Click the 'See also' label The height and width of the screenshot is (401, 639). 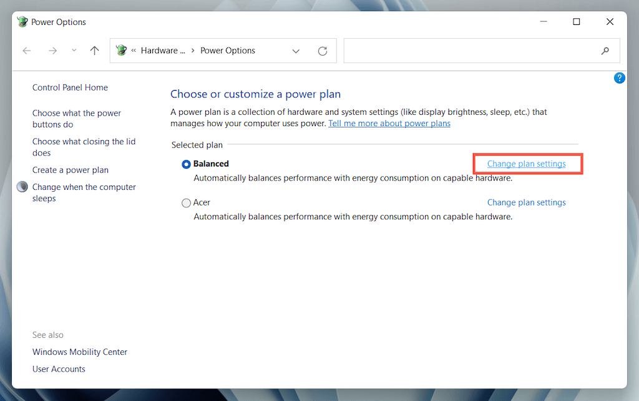coord(48,335)
